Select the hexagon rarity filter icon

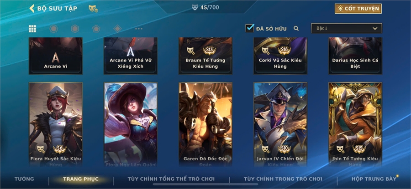[x=75, y=29]
